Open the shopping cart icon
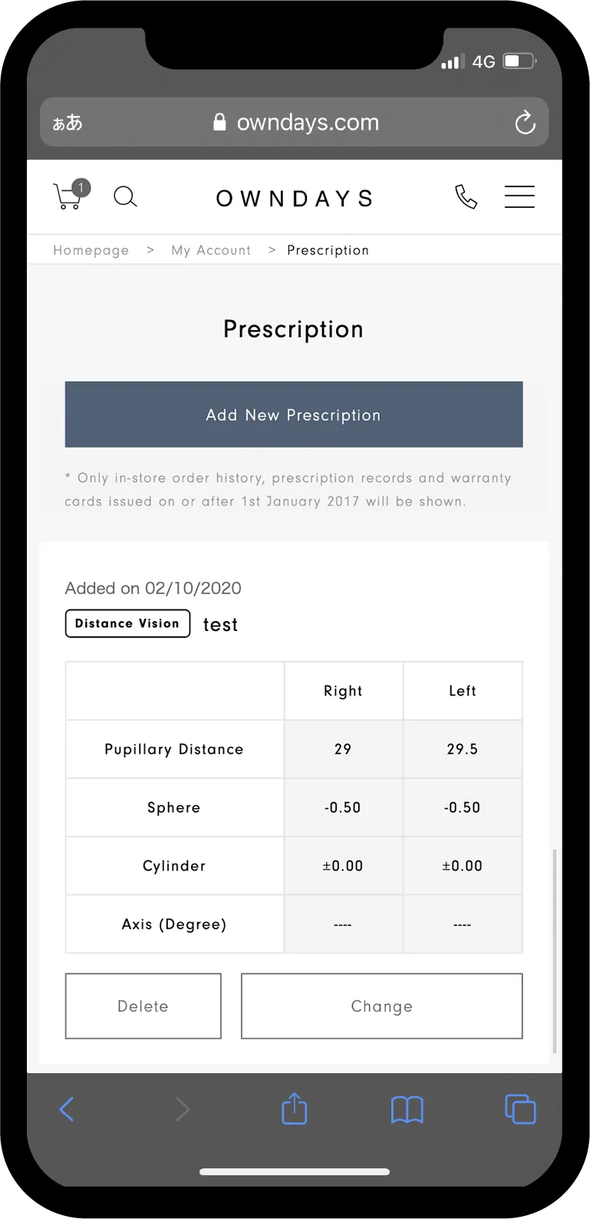 point(71,195)
